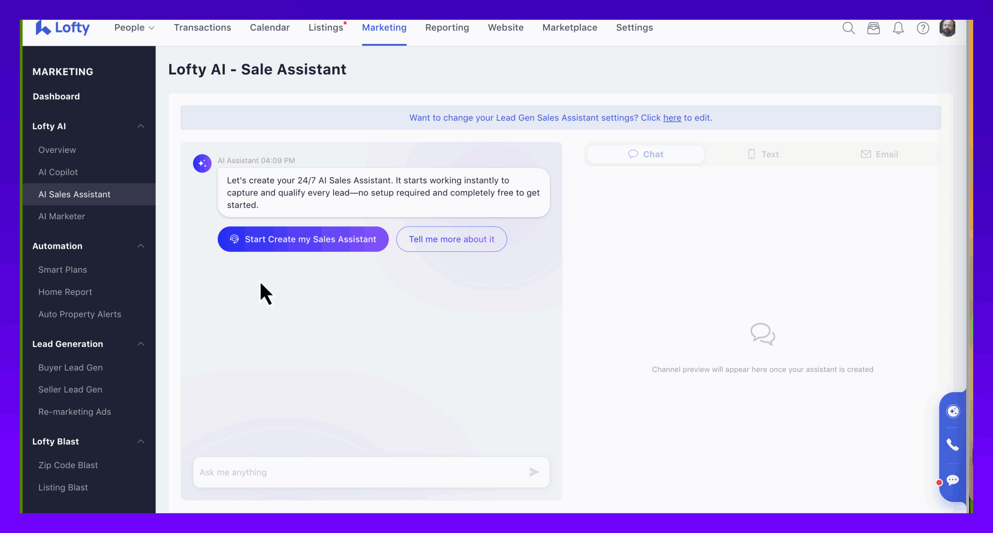The height and width of the screenshot is (533, 993).
Task: Click the 'here' settings link
Action: [x=672, y=118]
